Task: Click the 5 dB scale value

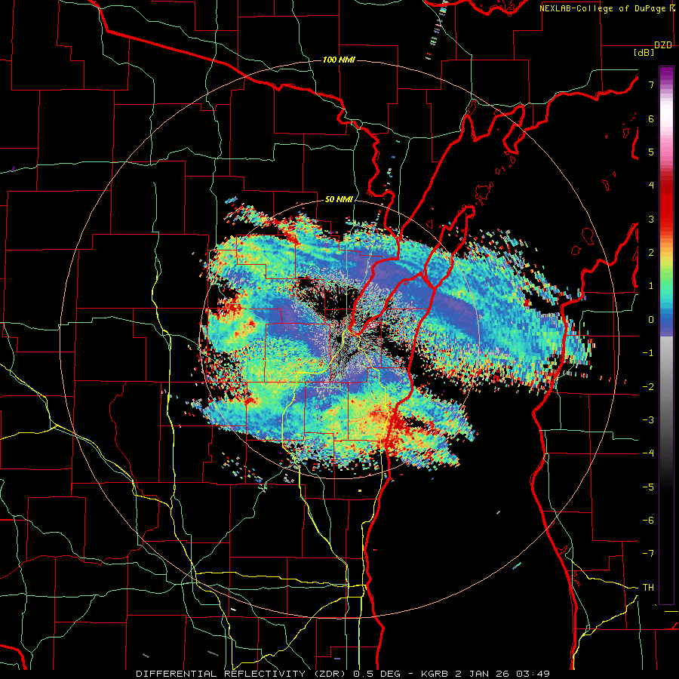Action: click(651, 152)
